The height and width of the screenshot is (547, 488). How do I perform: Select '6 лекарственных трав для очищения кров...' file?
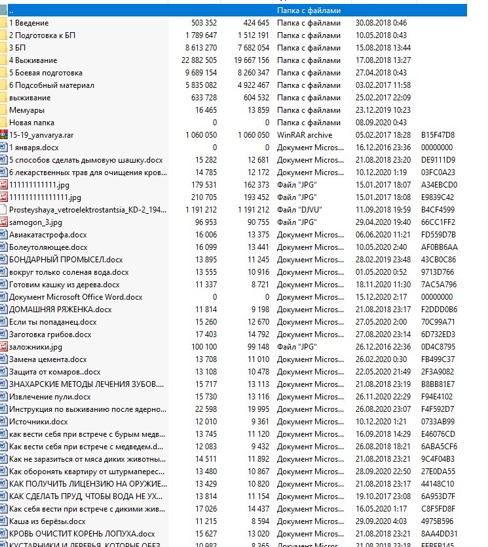pyautogui.click(x=88, y=172)
